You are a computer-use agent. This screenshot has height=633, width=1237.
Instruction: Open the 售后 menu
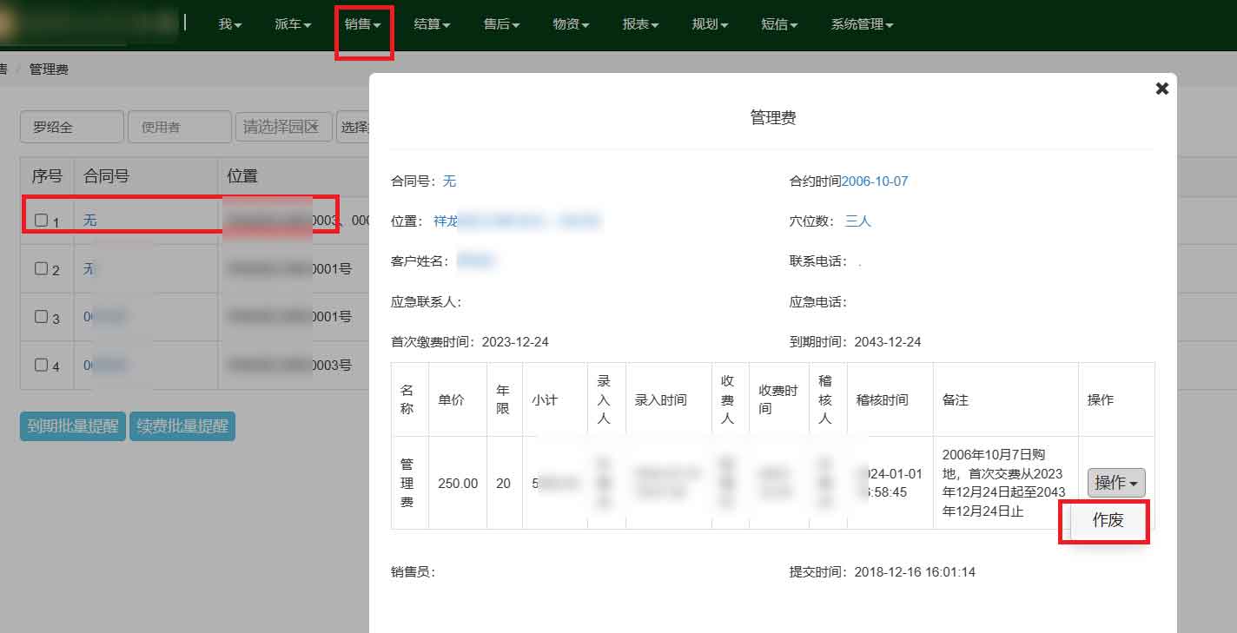pos(500,24)
